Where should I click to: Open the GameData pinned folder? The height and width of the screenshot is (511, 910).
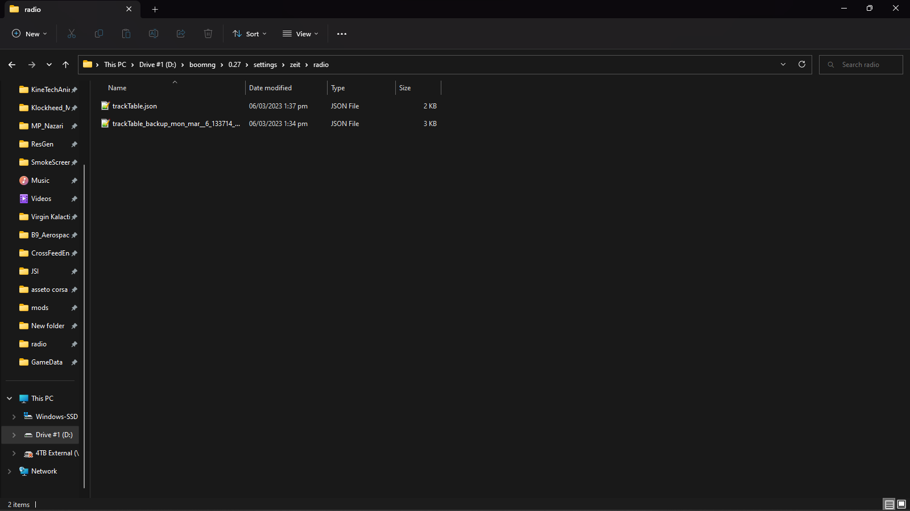[40, 362]
